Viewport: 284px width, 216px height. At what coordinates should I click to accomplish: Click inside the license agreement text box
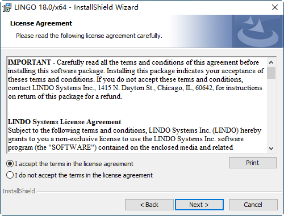pos(137,105)
